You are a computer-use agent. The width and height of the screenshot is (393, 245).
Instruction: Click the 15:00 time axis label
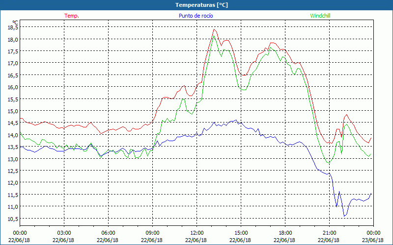pyautogui.click(x=241, y=233)
